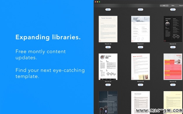Toggle the favorite heart on Resume 05
This screenshot has width=183, height=114.
(100, 79)
